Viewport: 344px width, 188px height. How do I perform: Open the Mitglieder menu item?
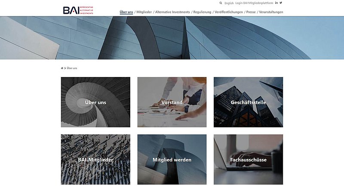point(144,12)
